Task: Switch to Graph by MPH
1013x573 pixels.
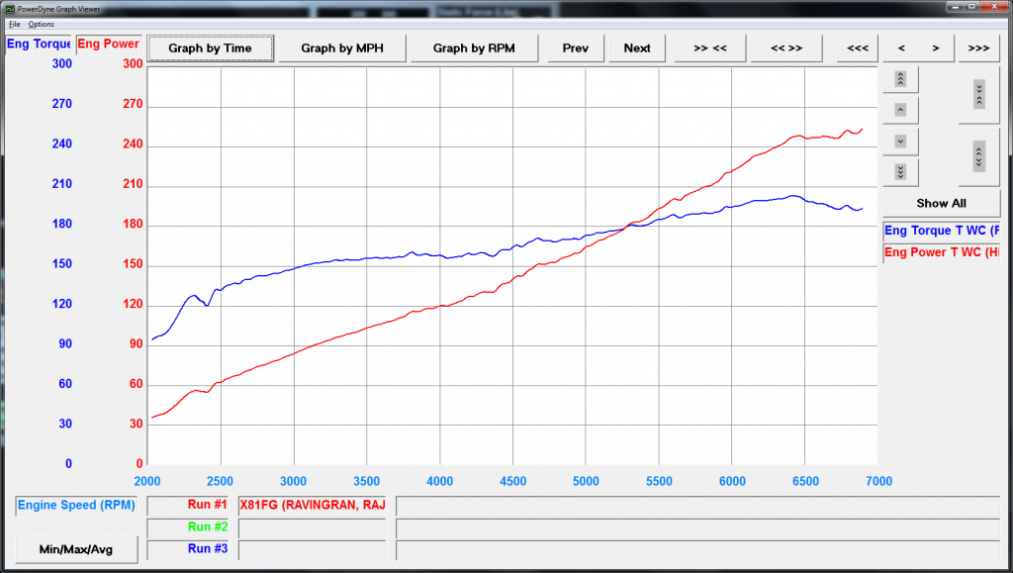Action: point(341,48)
